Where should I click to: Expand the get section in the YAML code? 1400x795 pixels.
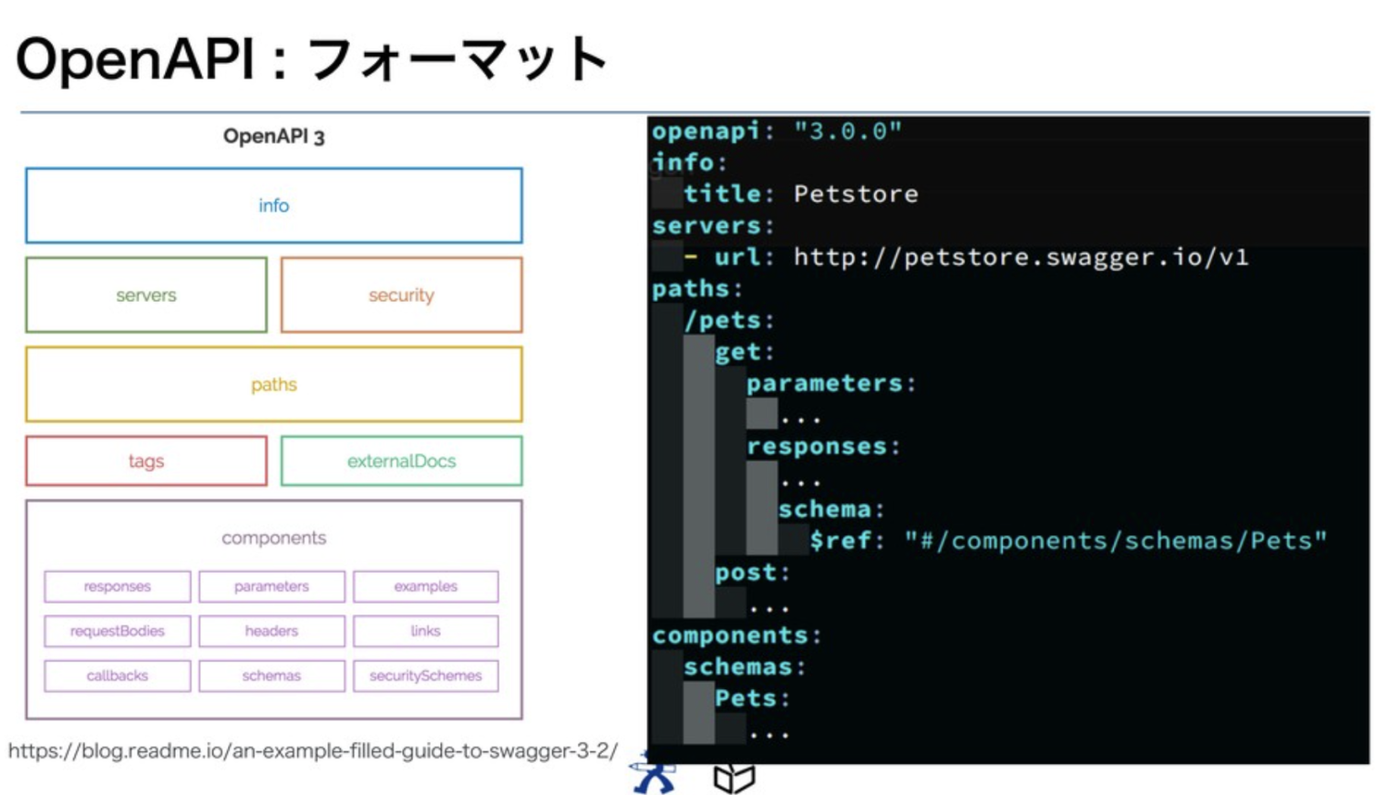tap(743, 351)
